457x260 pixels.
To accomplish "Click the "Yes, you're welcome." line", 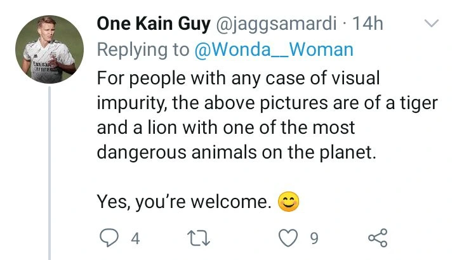I will pyautogui.click(x=185, y=203).
